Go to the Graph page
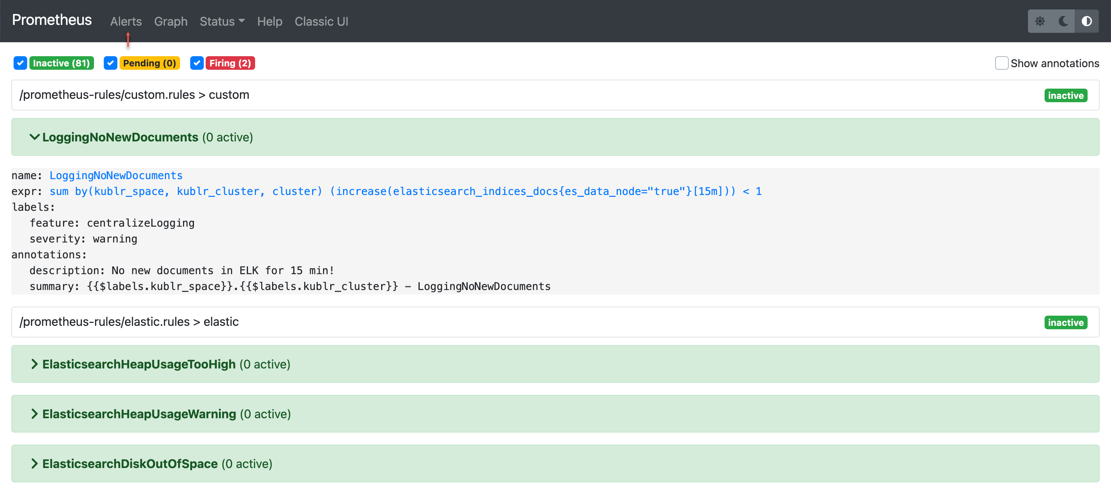1111x488 pixels. click(171, 21)
